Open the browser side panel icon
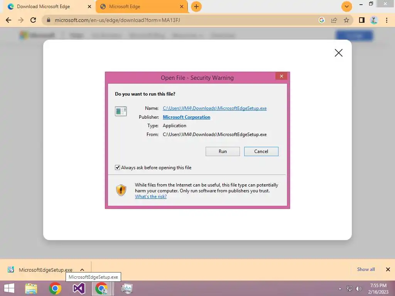 pos(362,20)
